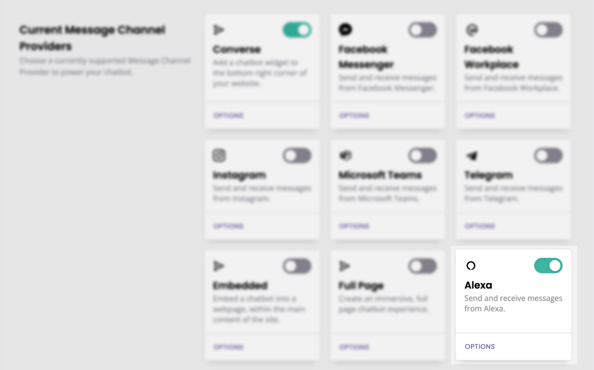Click the Alexa ring icon
The height and width of the screenshot is (370, 594).
(x=471, y=266)
